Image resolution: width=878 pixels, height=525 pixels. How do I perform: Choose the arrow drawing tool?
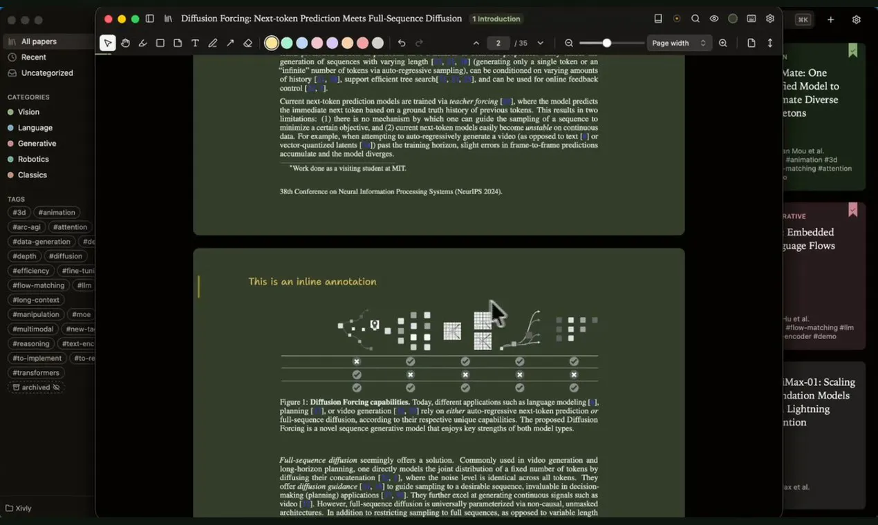[230, 43]
